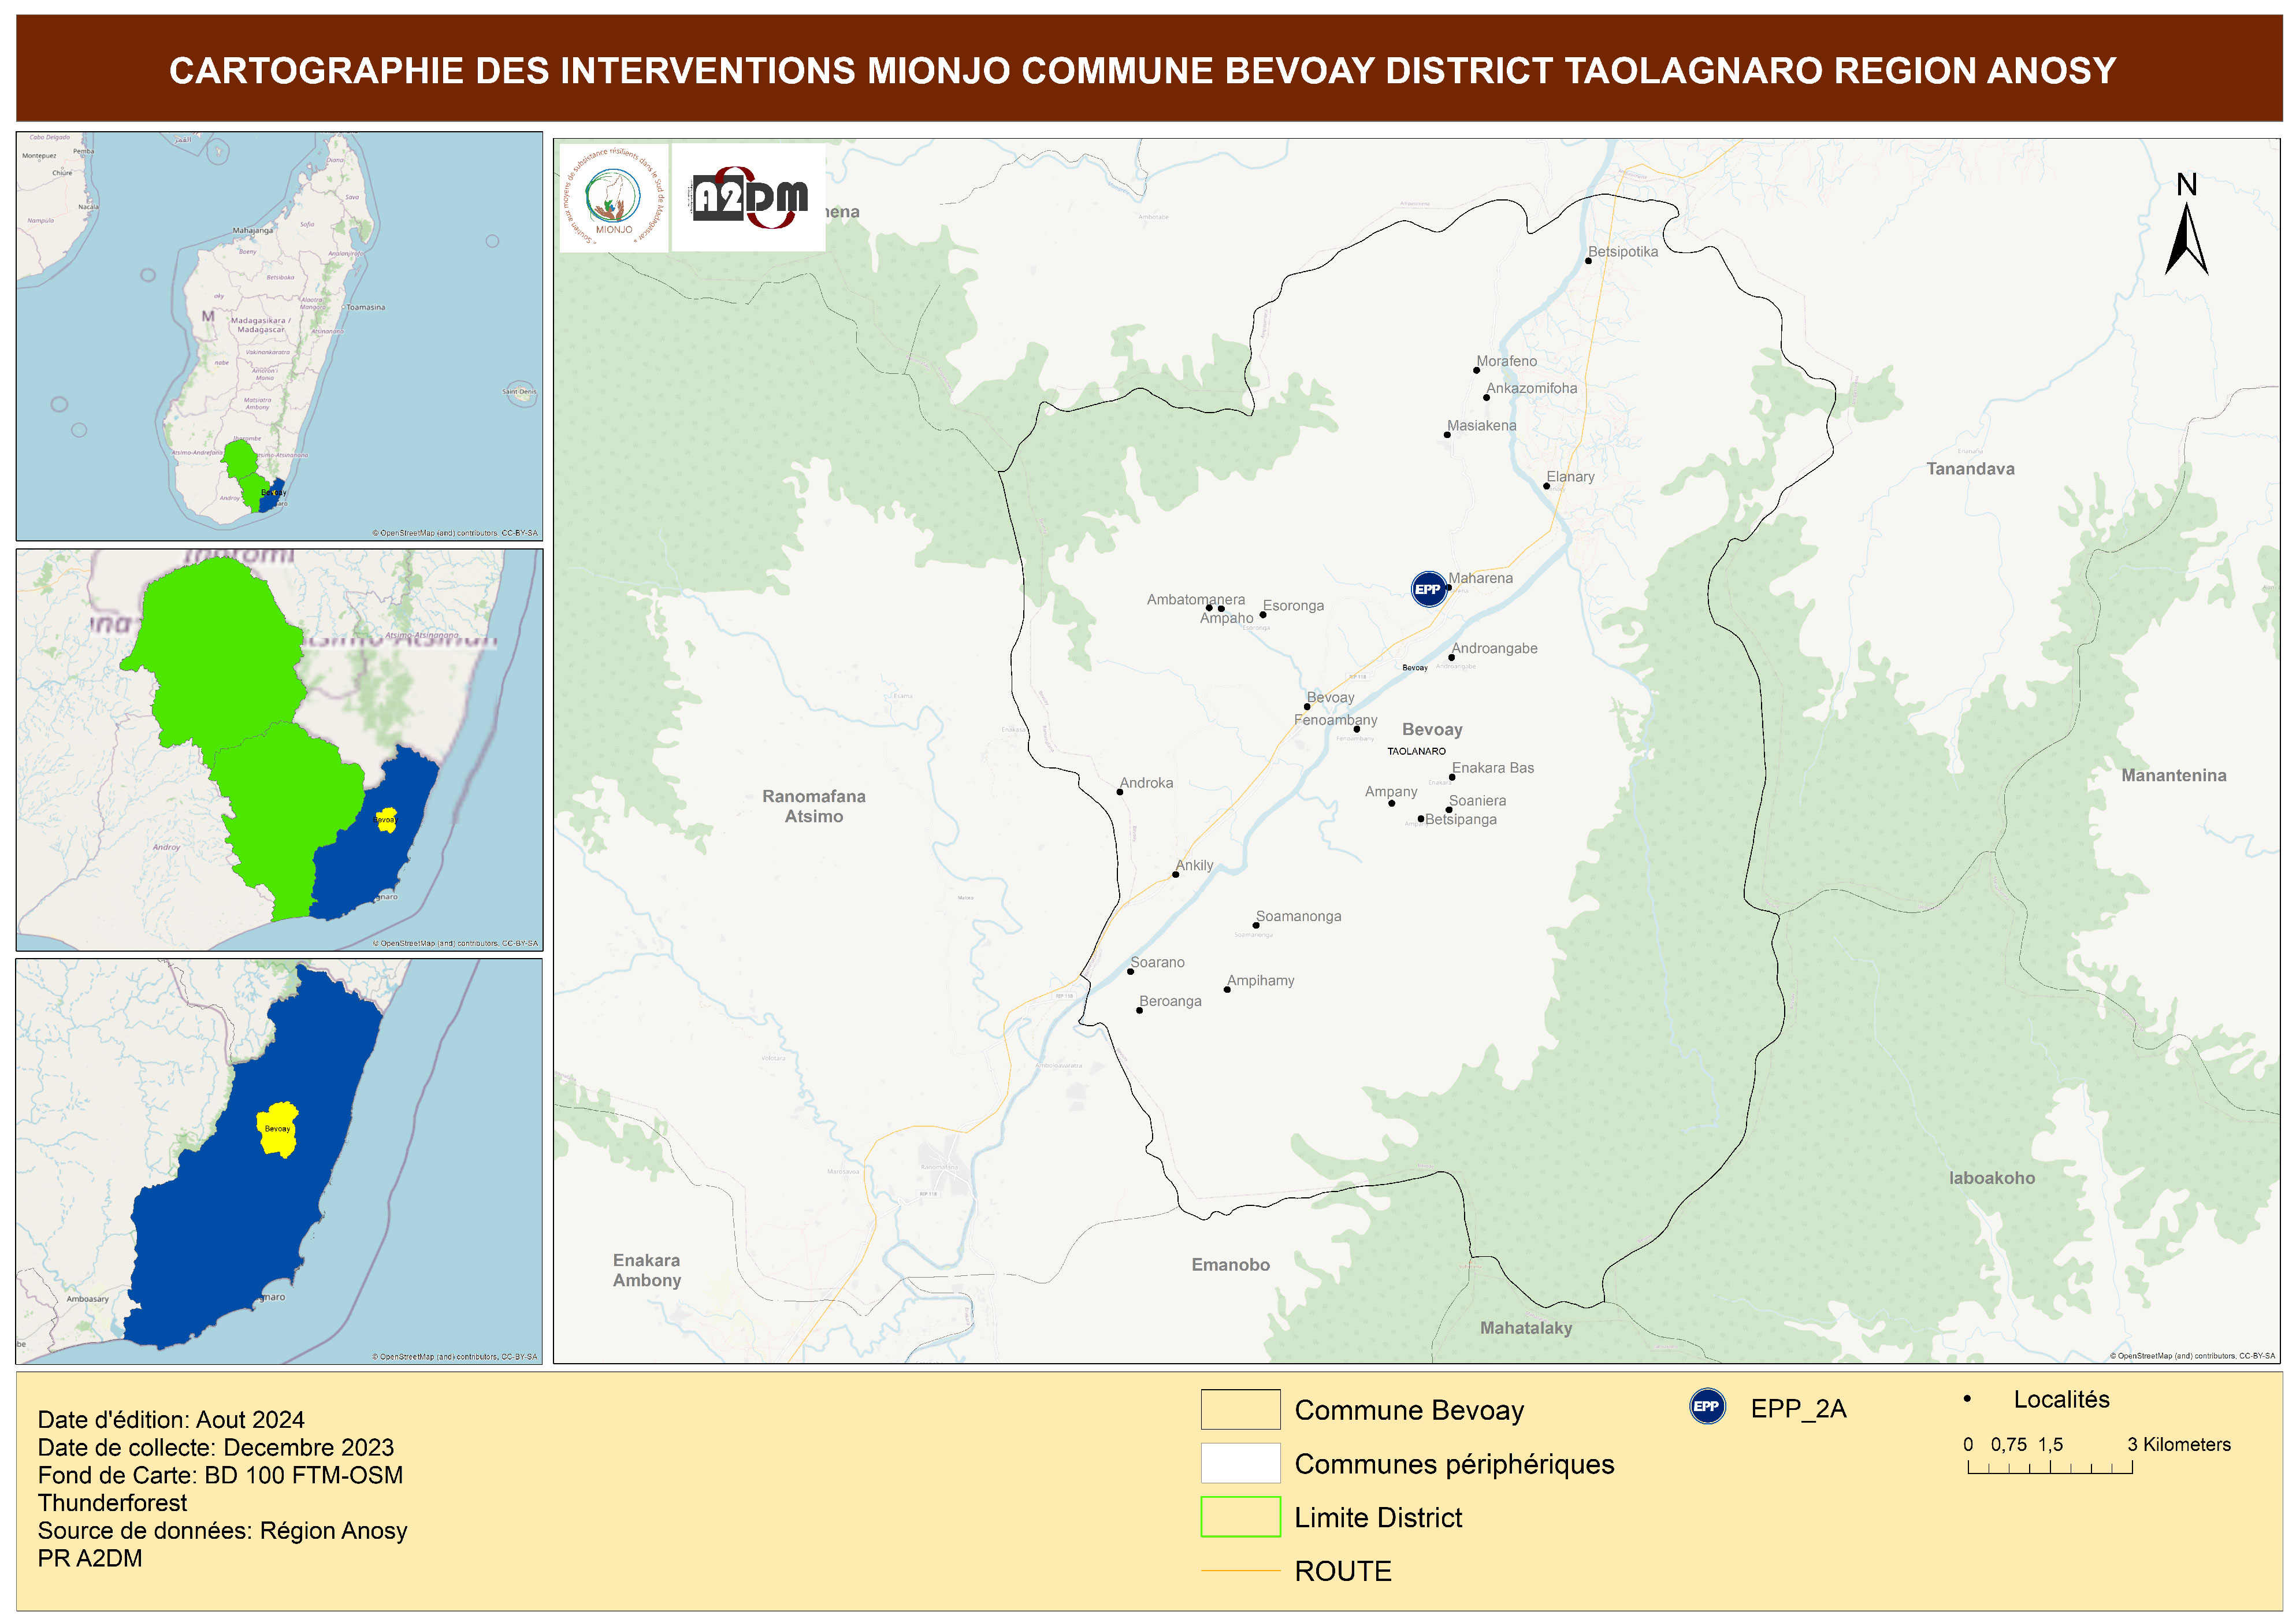Click the Date d'édition text line

(x=171, y=1419)
